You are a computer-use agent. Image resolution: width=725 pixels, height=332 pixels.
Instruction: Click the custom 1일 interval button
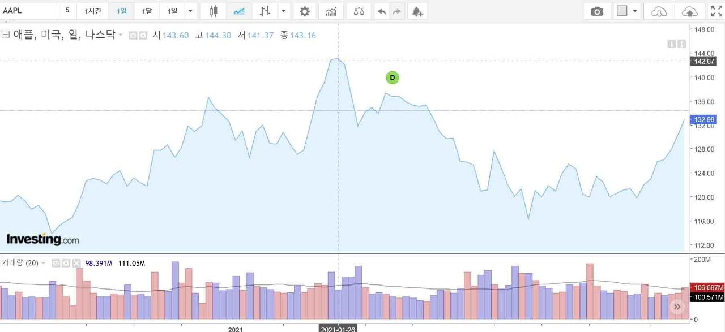click(x=172, y=11)
